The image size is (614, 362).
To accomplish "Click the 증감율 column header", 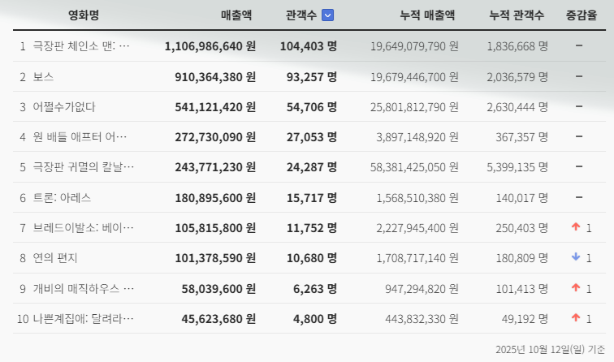I will point(582,15).
